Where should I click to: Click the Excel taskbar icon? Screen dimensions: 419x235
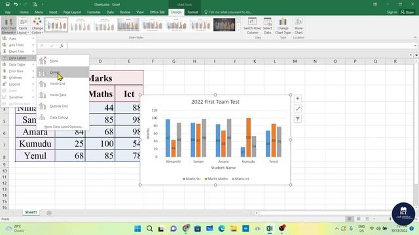click(269, 228)
